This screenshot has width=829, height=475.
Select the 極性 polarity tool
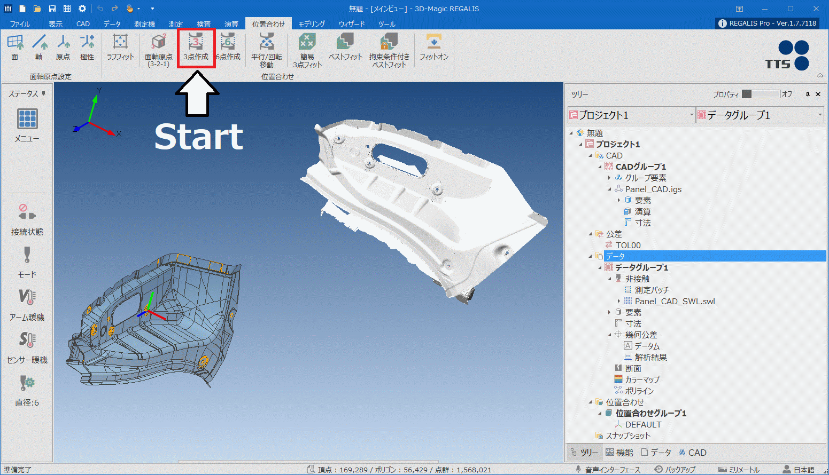click(87, 47)
